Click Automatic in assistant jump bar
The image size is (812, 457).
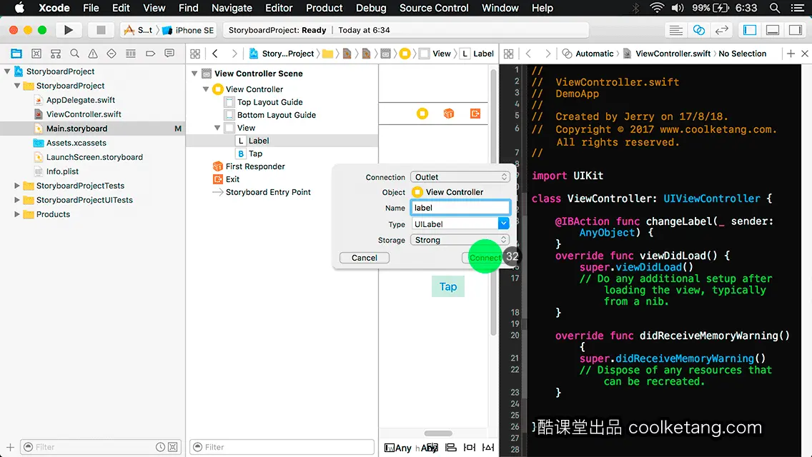point(594,54)
